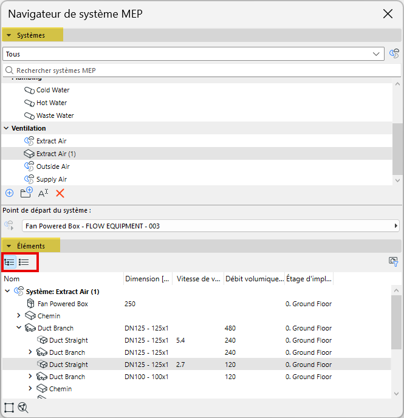Click the duct icon next to Extract Air (1)
This screenshot has width=404, height=418.
pyautogui.click(x=29, y=154)
